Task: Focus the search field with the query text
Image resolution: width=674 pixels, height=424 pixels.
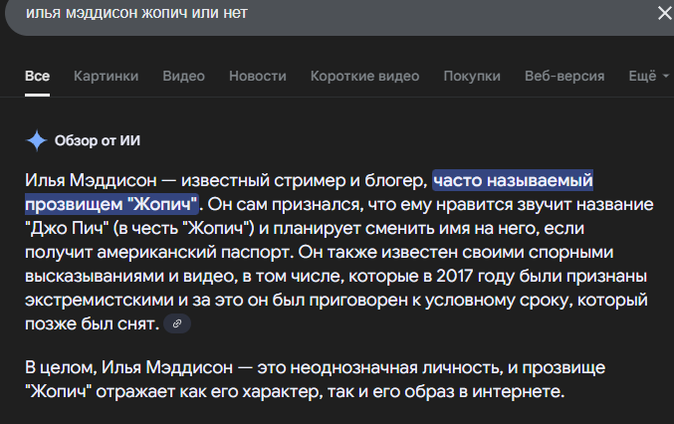Action: tap(327, 14)
